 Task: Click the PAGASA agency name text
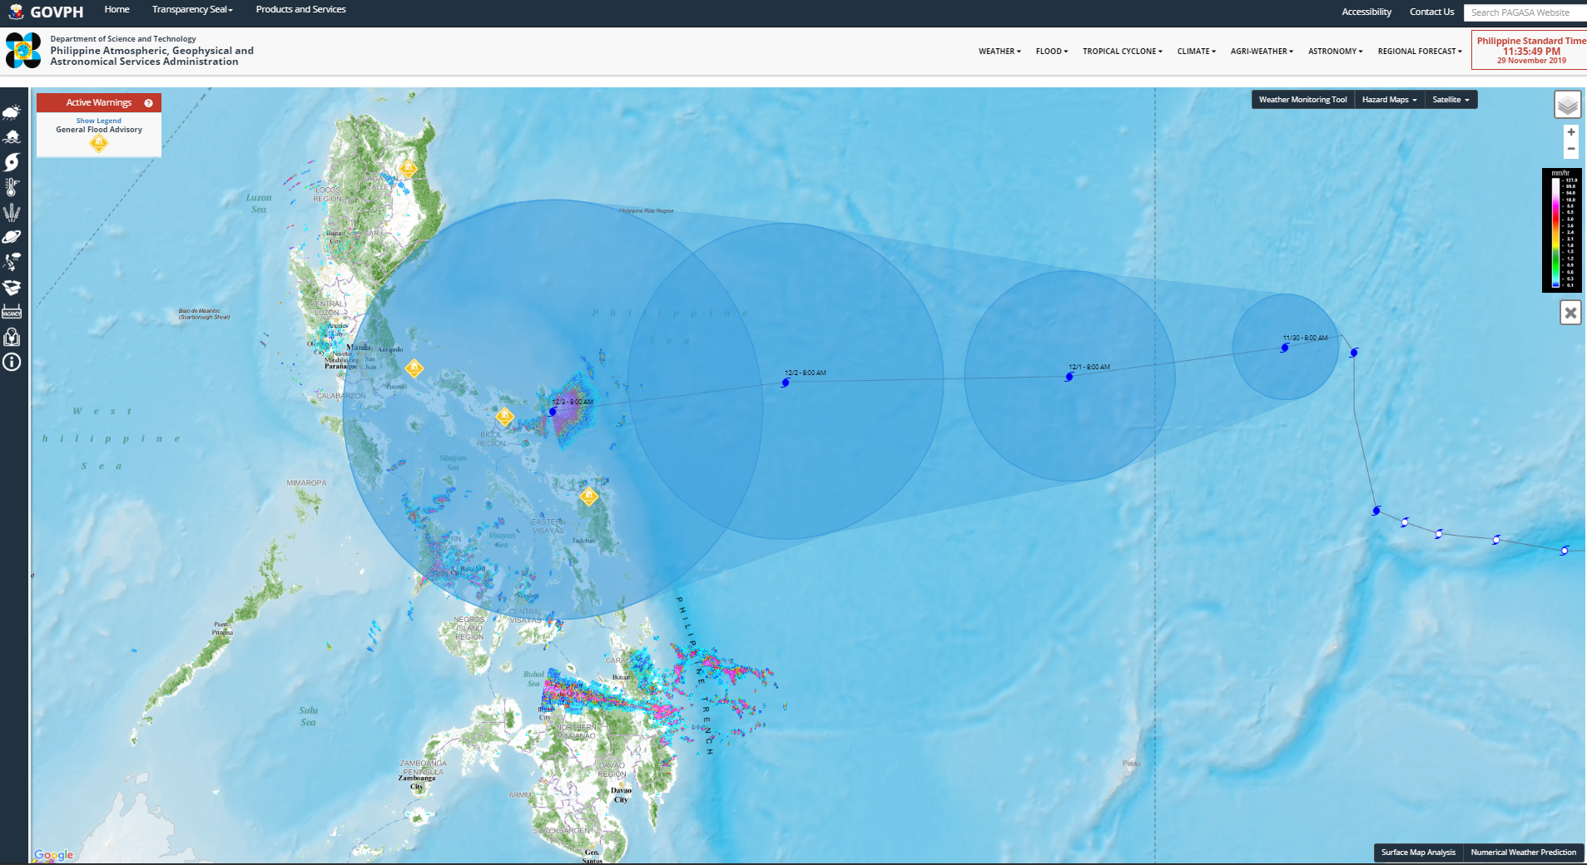coord(151,56)
